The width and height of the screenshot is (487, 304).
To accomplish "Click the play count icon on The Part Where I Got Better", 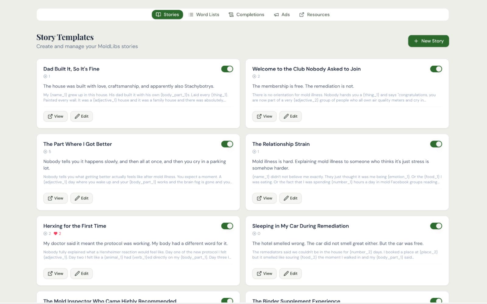I will 44,151.
